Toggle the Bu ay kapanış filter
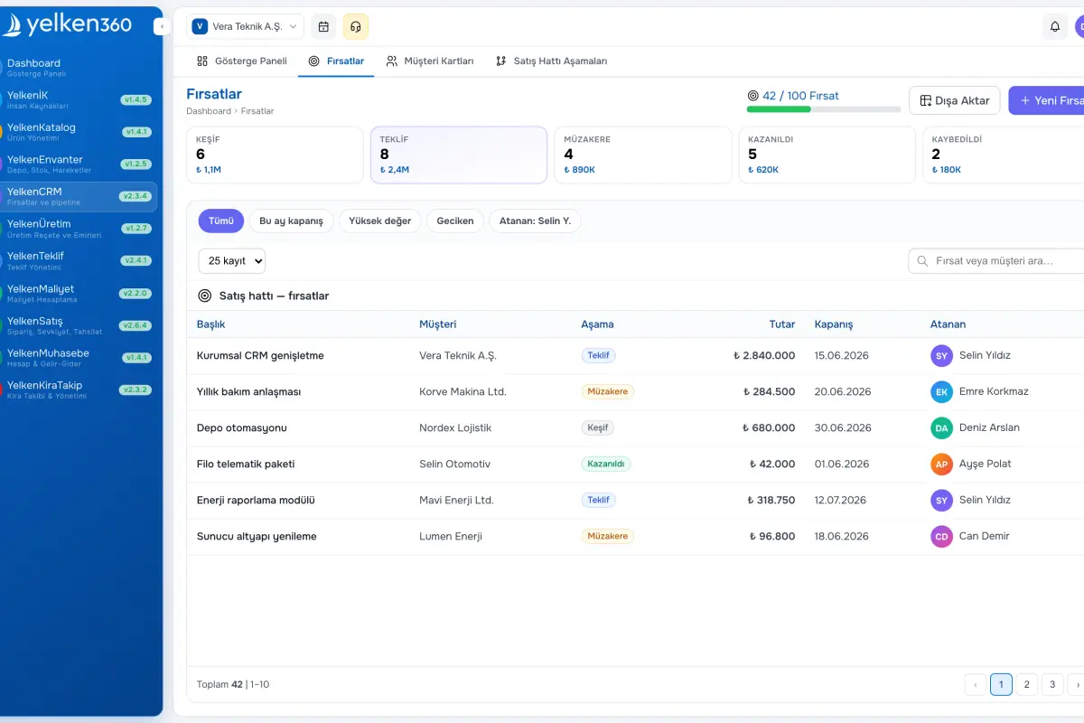This screenshot has width=1084, height=723. [x=291, y=221]
